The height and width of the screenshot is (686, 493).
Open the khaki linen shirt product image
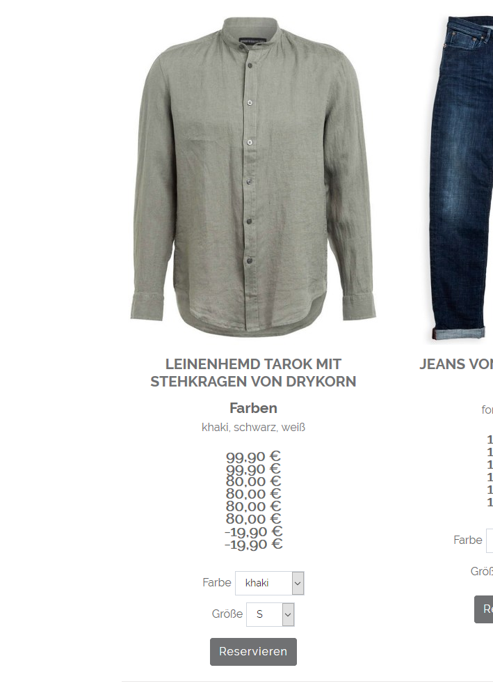pyautogui.click(x=253, y=177)
